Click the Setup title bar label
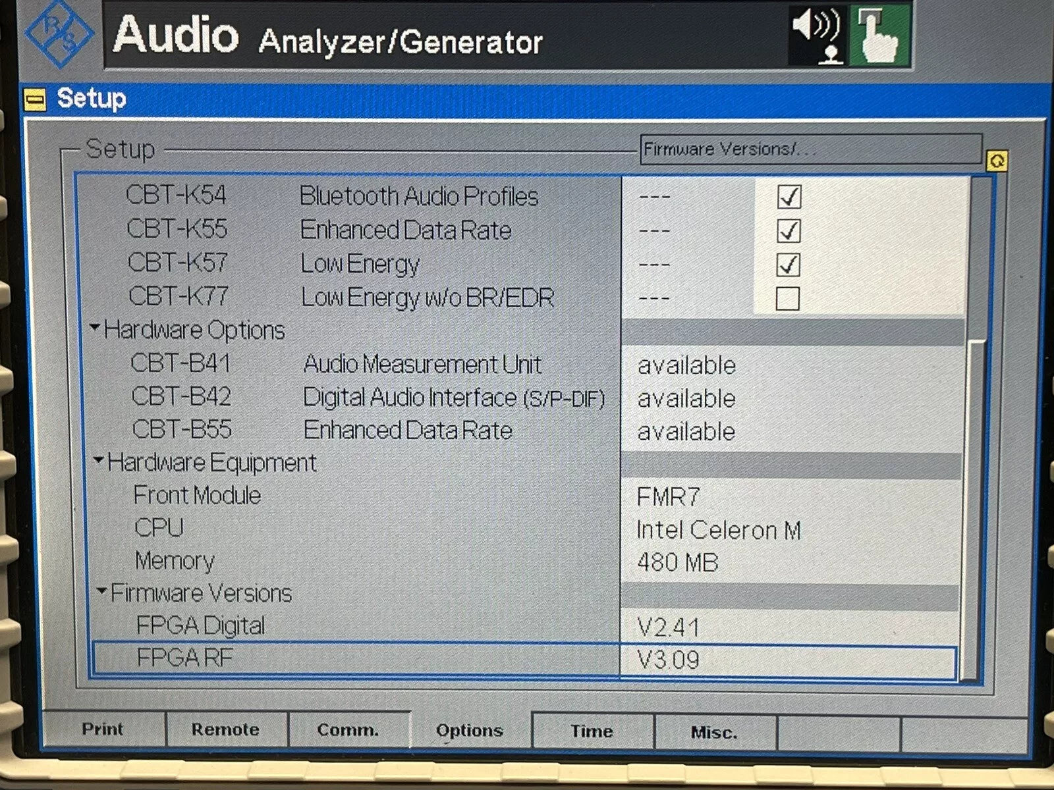The width and height of the screenshot is (1054, 790). pos(92,99)
